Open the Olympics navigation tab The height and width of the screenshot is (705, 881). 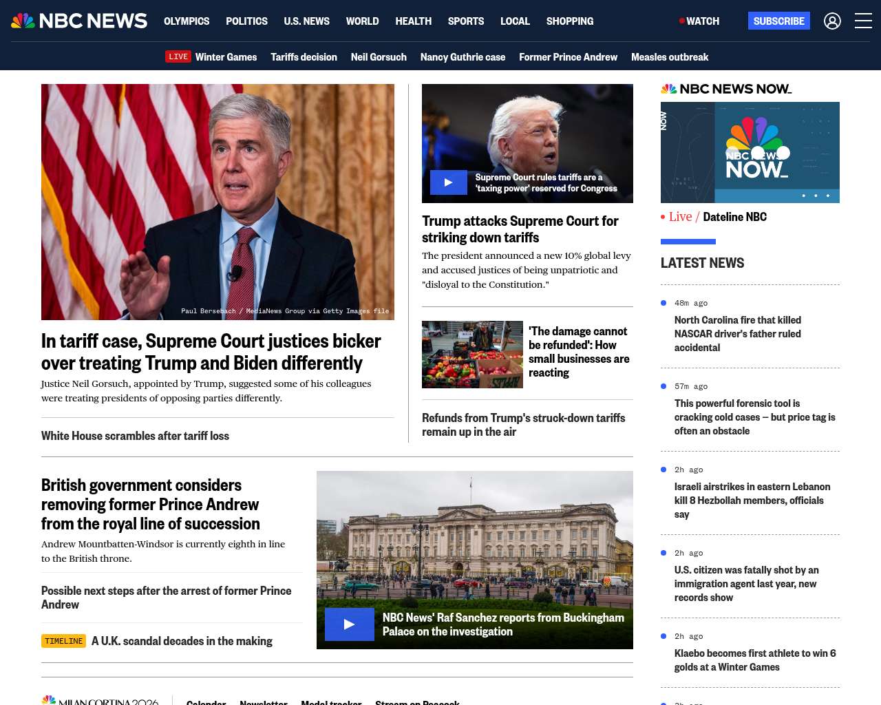coord(187,21)
